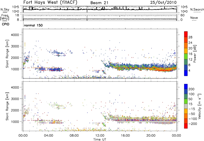The width and height of the screenshot is (204, 141).
Task: Click the 'N.Search' legend label
Action: [197, 9]
